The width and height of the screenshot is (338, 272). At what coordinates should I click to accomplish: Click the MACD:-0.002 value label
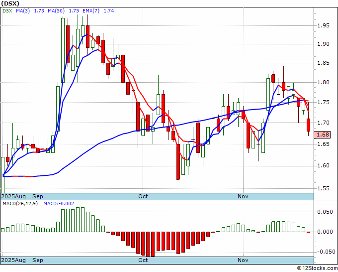coord(59,204)
